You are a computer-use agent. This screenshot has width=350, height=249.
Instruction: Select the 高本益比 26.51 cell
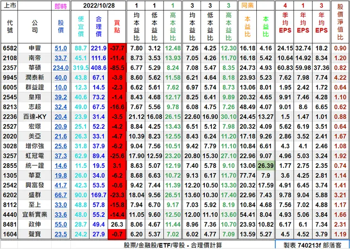tap(173, 195)
